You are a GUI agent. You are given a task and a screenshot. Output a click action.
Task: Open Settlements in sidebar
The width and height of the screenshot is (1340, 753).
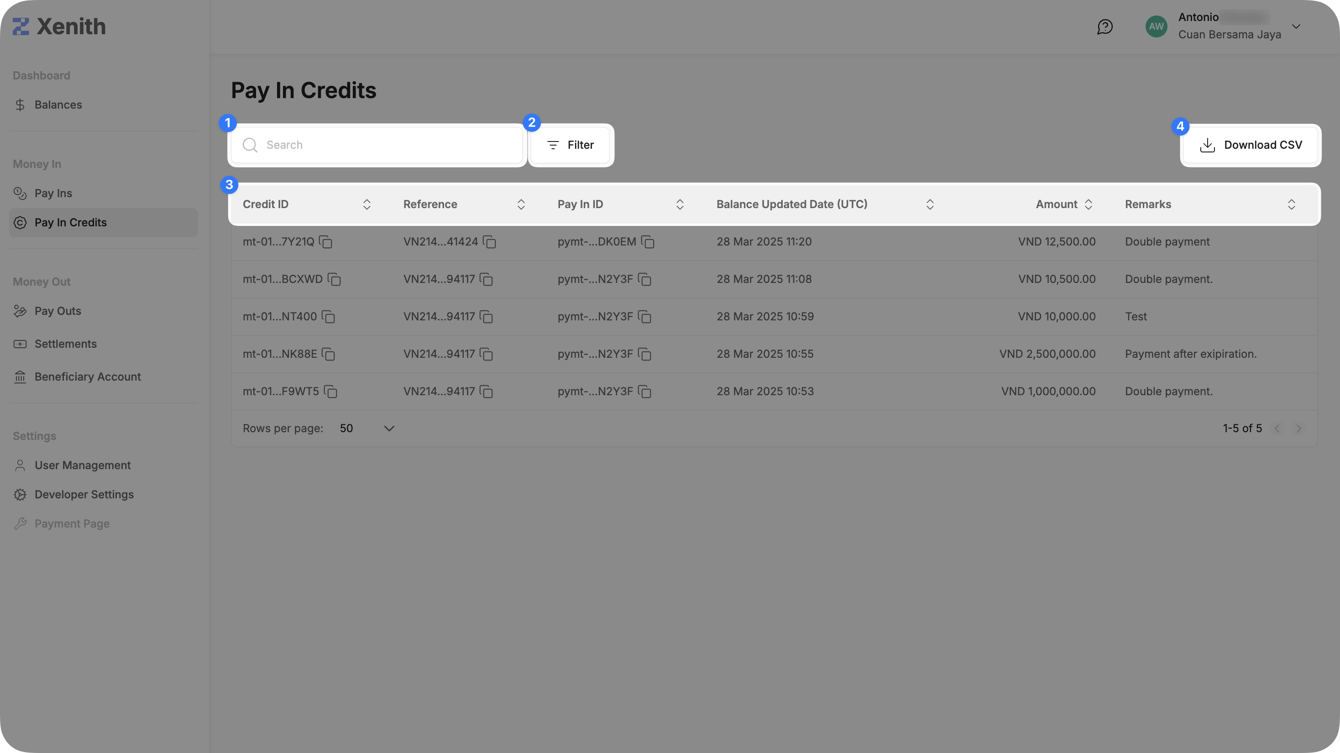66,344
